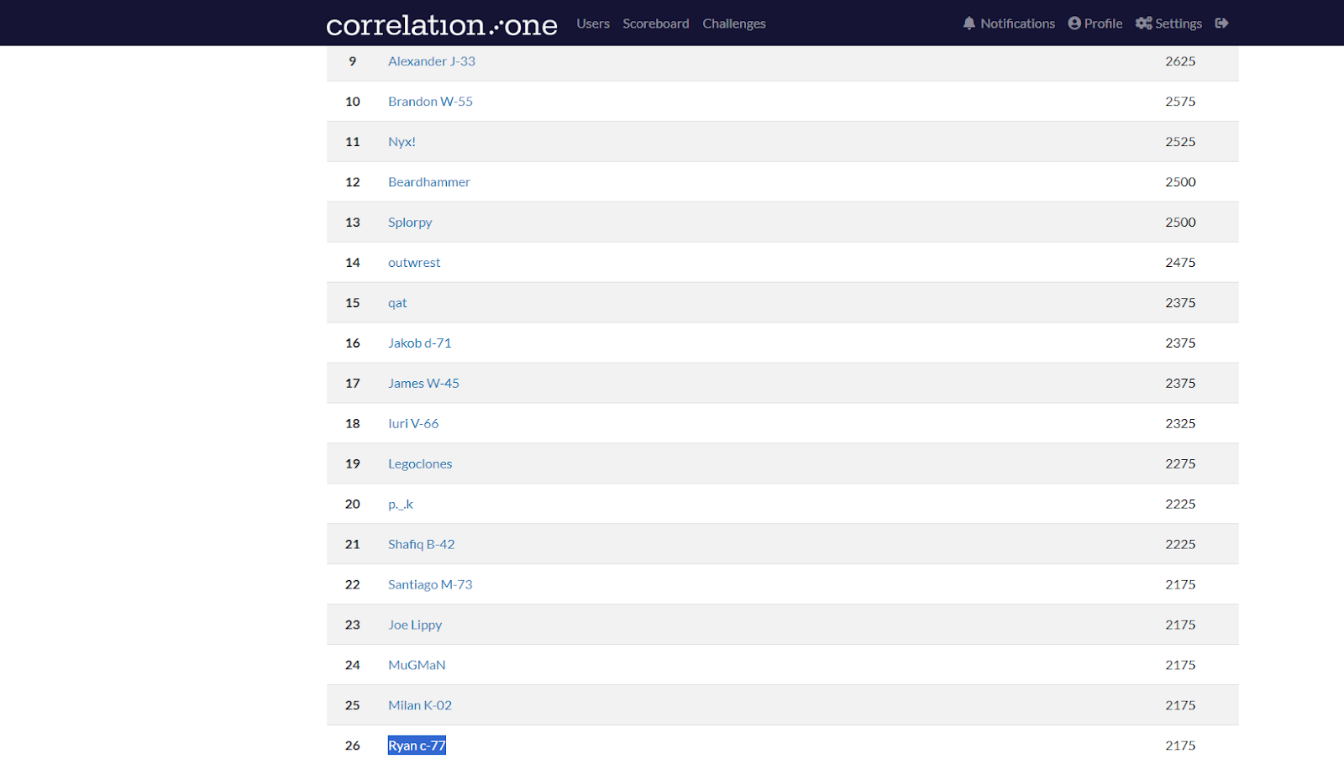Open Joe Lippy user profile
Image resolution: width=1344 pixels, height=764 pixels.
pyautogui.click(x=415, y=625)
